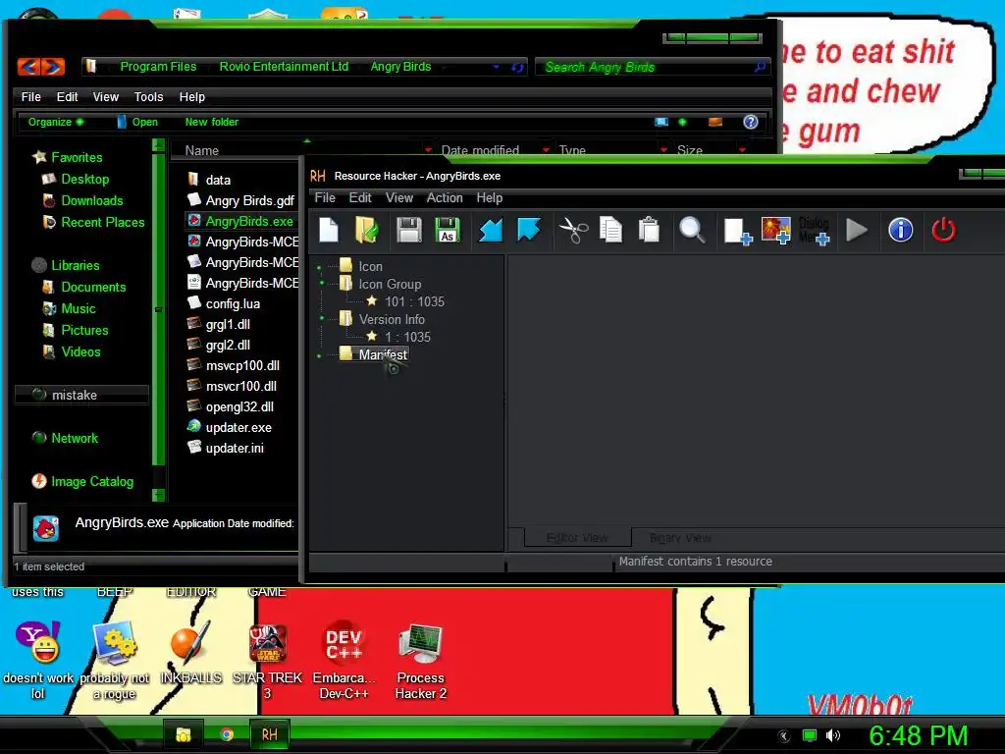Toggle the preview pane icon in Explorer
Image resolution: width=1005 pixels, height=754 pixels.
(x=715, y=122)
